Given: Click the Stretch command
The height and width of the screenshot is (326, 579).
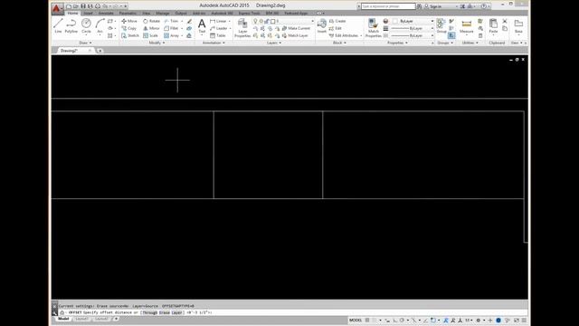Looking at the screenshot, I should [130, 35].
